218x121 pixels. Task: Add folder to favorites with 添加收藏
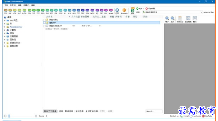[x=150, y=8]
